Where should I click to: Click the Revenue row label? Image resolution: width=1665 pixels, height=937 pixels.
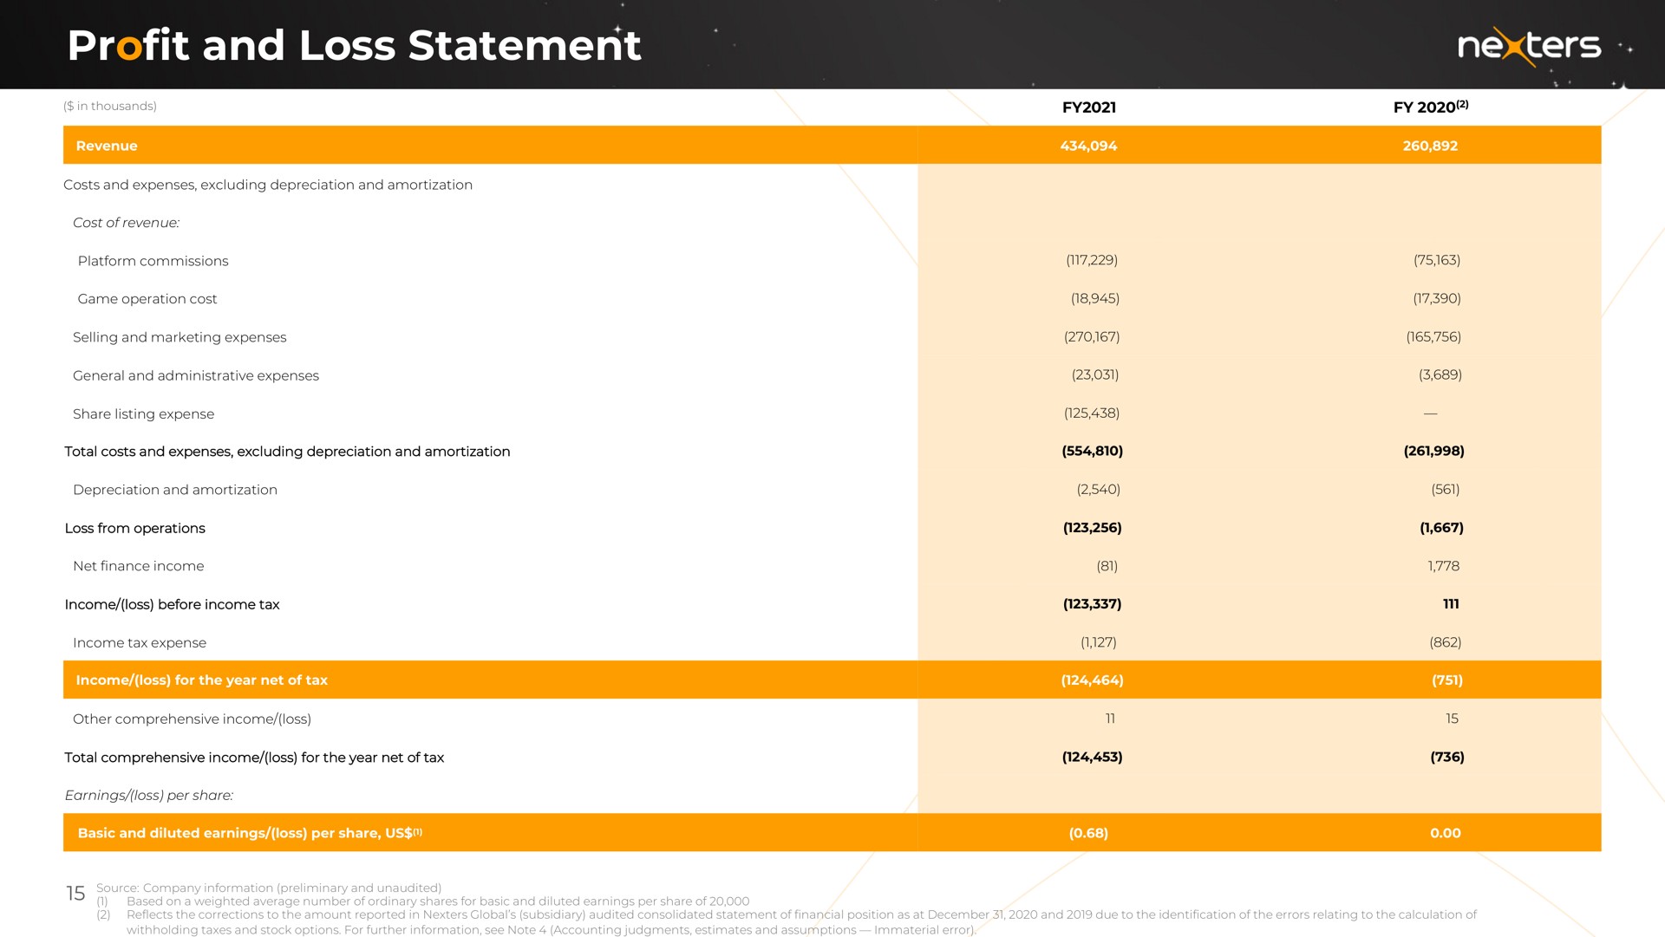107,146
